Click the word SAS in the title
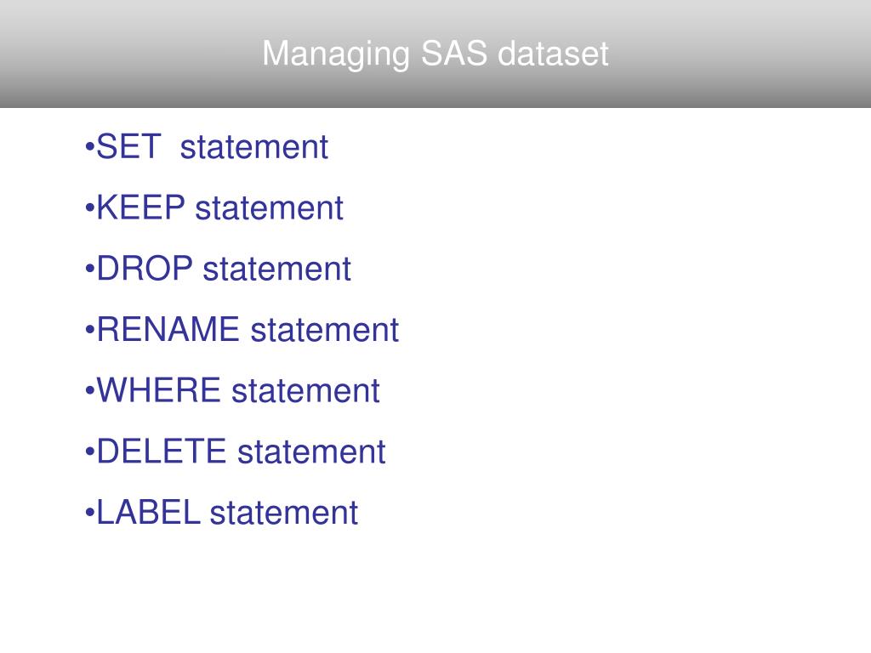Screen dimensions: 871x653 point(454,54)
